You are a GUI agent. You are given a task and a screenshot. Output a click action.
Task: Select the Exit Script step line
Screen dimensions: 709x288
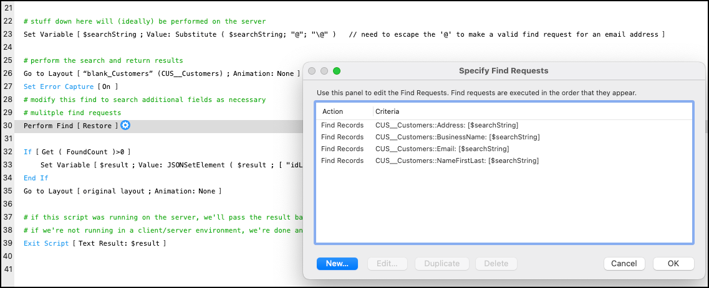point(95,243)
